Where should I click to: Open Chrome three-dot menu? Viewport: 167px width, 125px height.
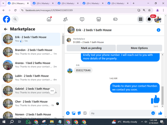[x=163, y=10]
